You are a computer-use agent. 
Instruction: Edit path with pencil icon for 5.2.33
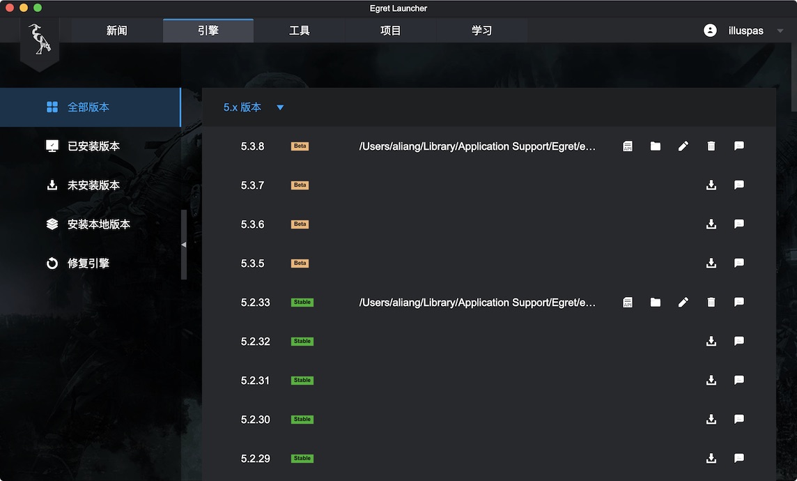click(683, 303)
